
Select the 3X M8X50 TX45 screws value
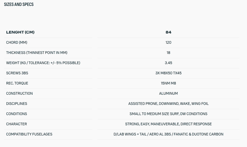pyautogui.click(x=168, y=73)
